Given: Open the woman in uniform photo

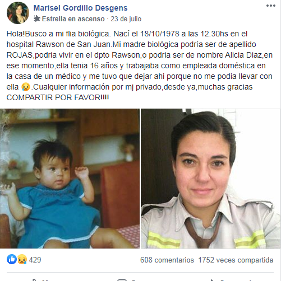Looking at the screenshot, I should click(x=211, y=179).
